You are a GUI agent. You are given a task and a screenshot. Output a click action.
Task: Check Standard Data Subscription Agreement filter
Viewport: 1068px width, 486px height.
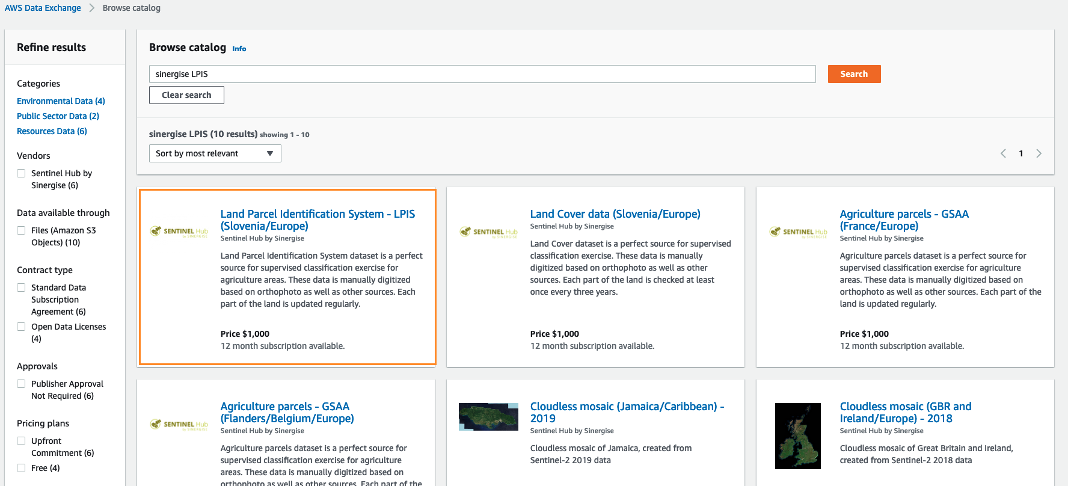coord(21,288)
